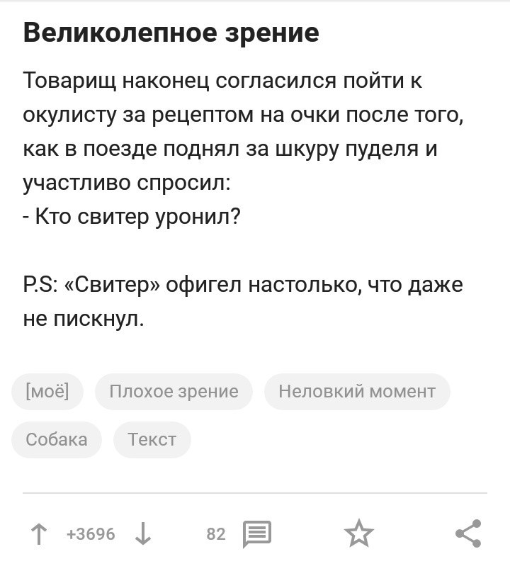Open the Плохое зрение tag

coord(174,392)
